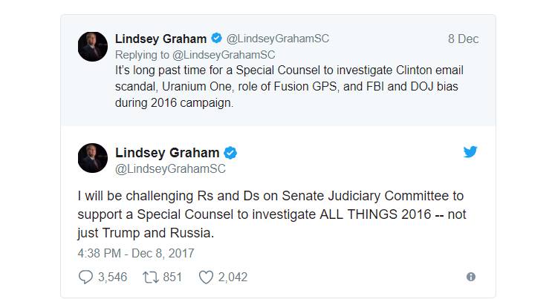
Task: Open the top tweet's profile avatar
Action: pos(93,47)
